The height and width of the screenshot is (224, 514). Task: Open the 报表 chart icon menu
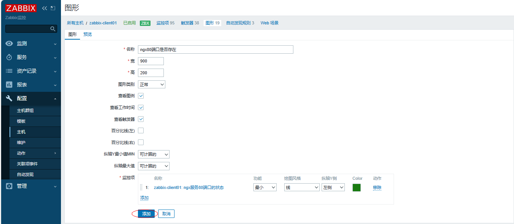[x=9, y=85]
